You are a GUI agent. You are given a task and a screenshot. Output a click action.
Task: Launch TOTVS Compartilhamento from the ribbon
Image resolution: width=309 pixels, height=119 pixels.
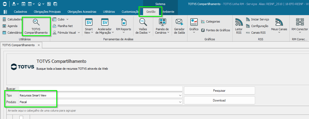coord(36,27)
